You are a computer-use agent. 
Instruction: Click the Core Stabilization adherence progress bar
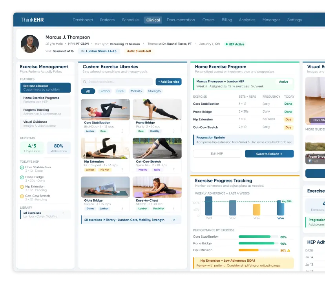coord(258,237)
